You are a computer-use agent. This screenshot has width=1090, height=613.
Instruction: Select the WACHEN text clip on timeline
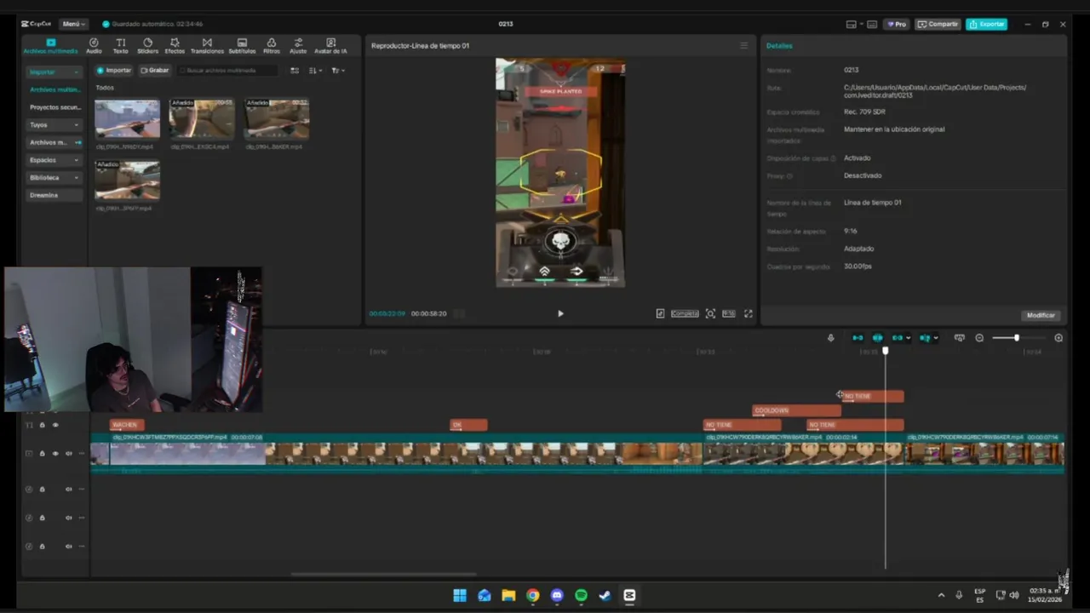click(x=127, y=425)
